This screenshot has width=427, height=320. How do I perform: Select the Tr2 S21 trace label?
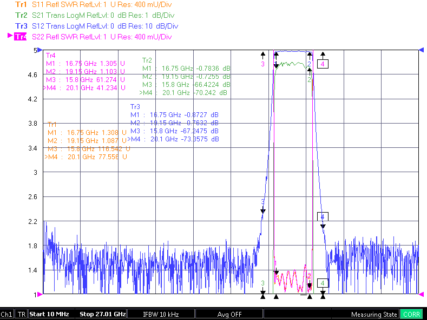click(x=95, y=15)
